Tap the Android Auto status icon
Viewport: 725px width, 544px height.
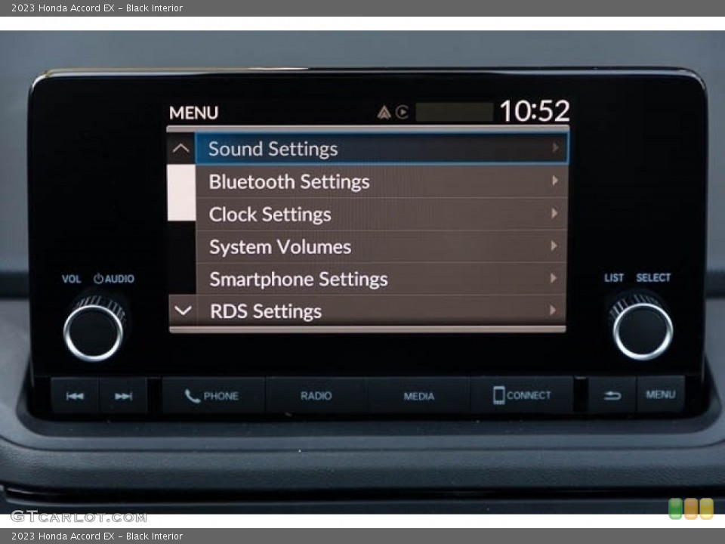(384, 113)
